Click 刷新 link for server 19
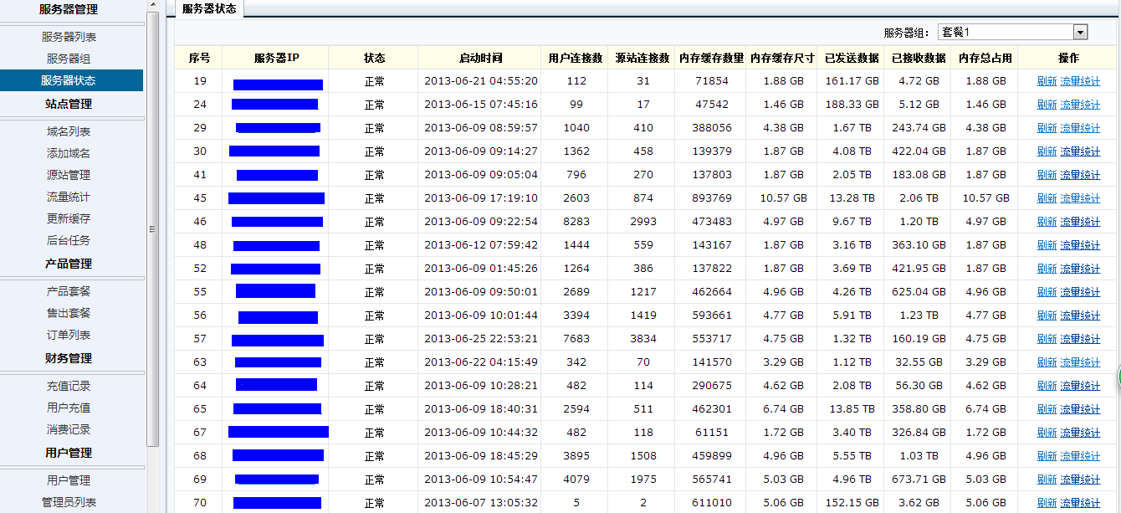 point(1047,81)
